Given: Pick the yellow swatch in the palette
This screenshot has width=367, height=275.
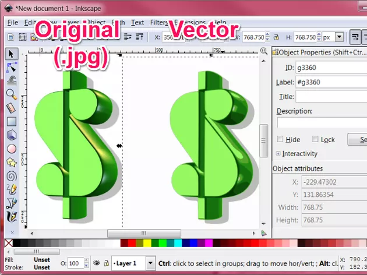Looking at the screenshot, I should tap(147, 242).
